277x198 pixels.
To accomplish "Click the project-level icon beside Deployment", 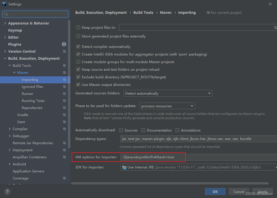I will 65,150.
